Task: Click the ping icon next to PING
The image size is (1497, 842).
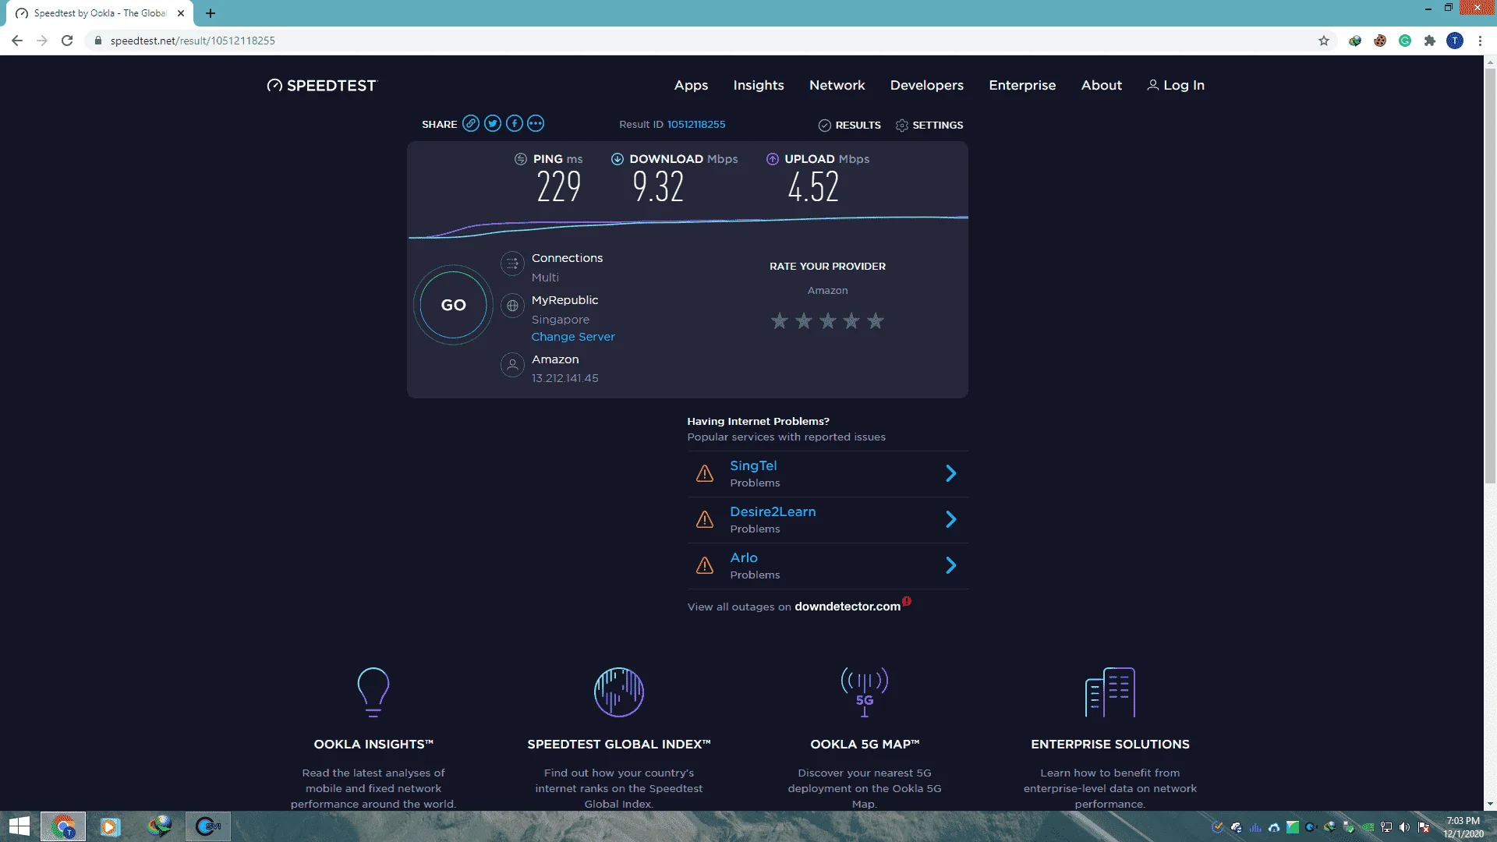Action: click(521, 159)
